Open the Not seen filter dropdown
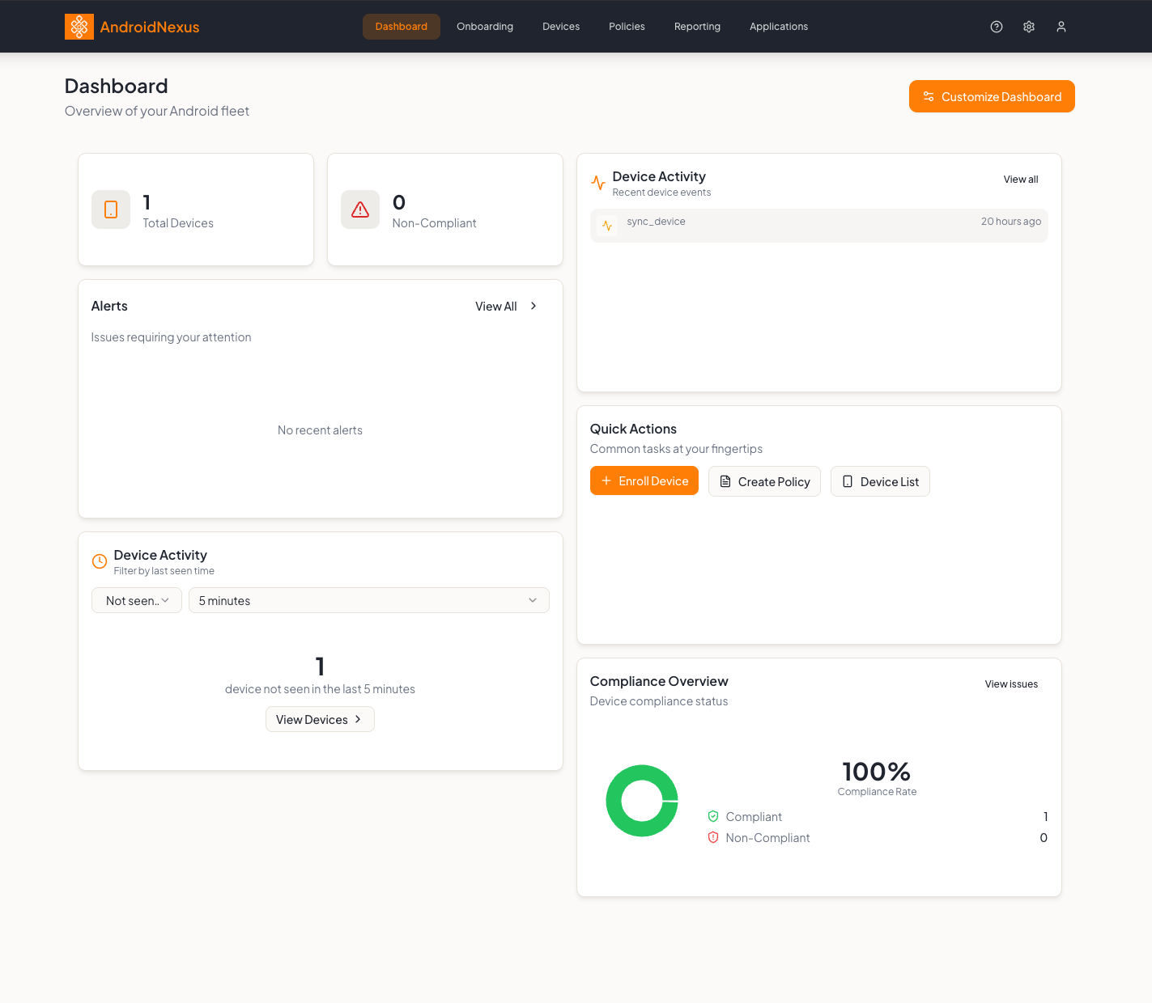 tap(136, 600)
